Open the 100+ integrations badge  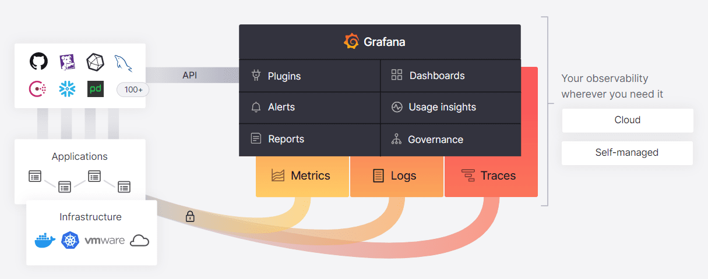(x=133, y=90)
